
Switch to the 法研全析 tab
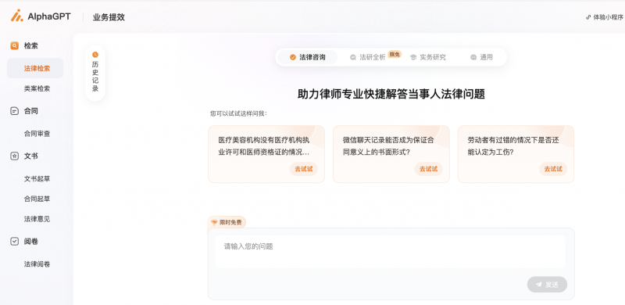tap(368, 57)
